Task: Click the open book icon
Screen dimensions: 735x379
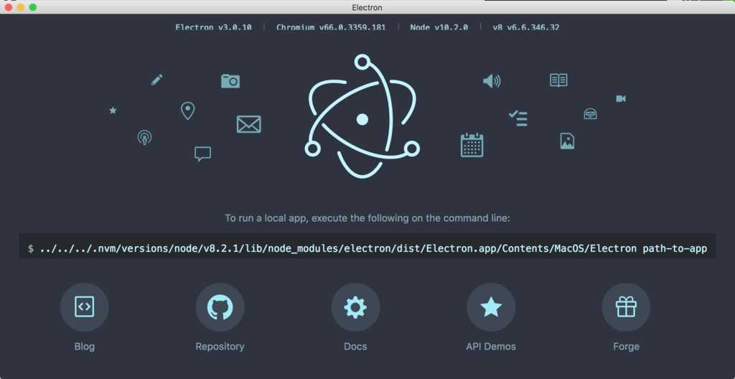Action: (558, 80)
